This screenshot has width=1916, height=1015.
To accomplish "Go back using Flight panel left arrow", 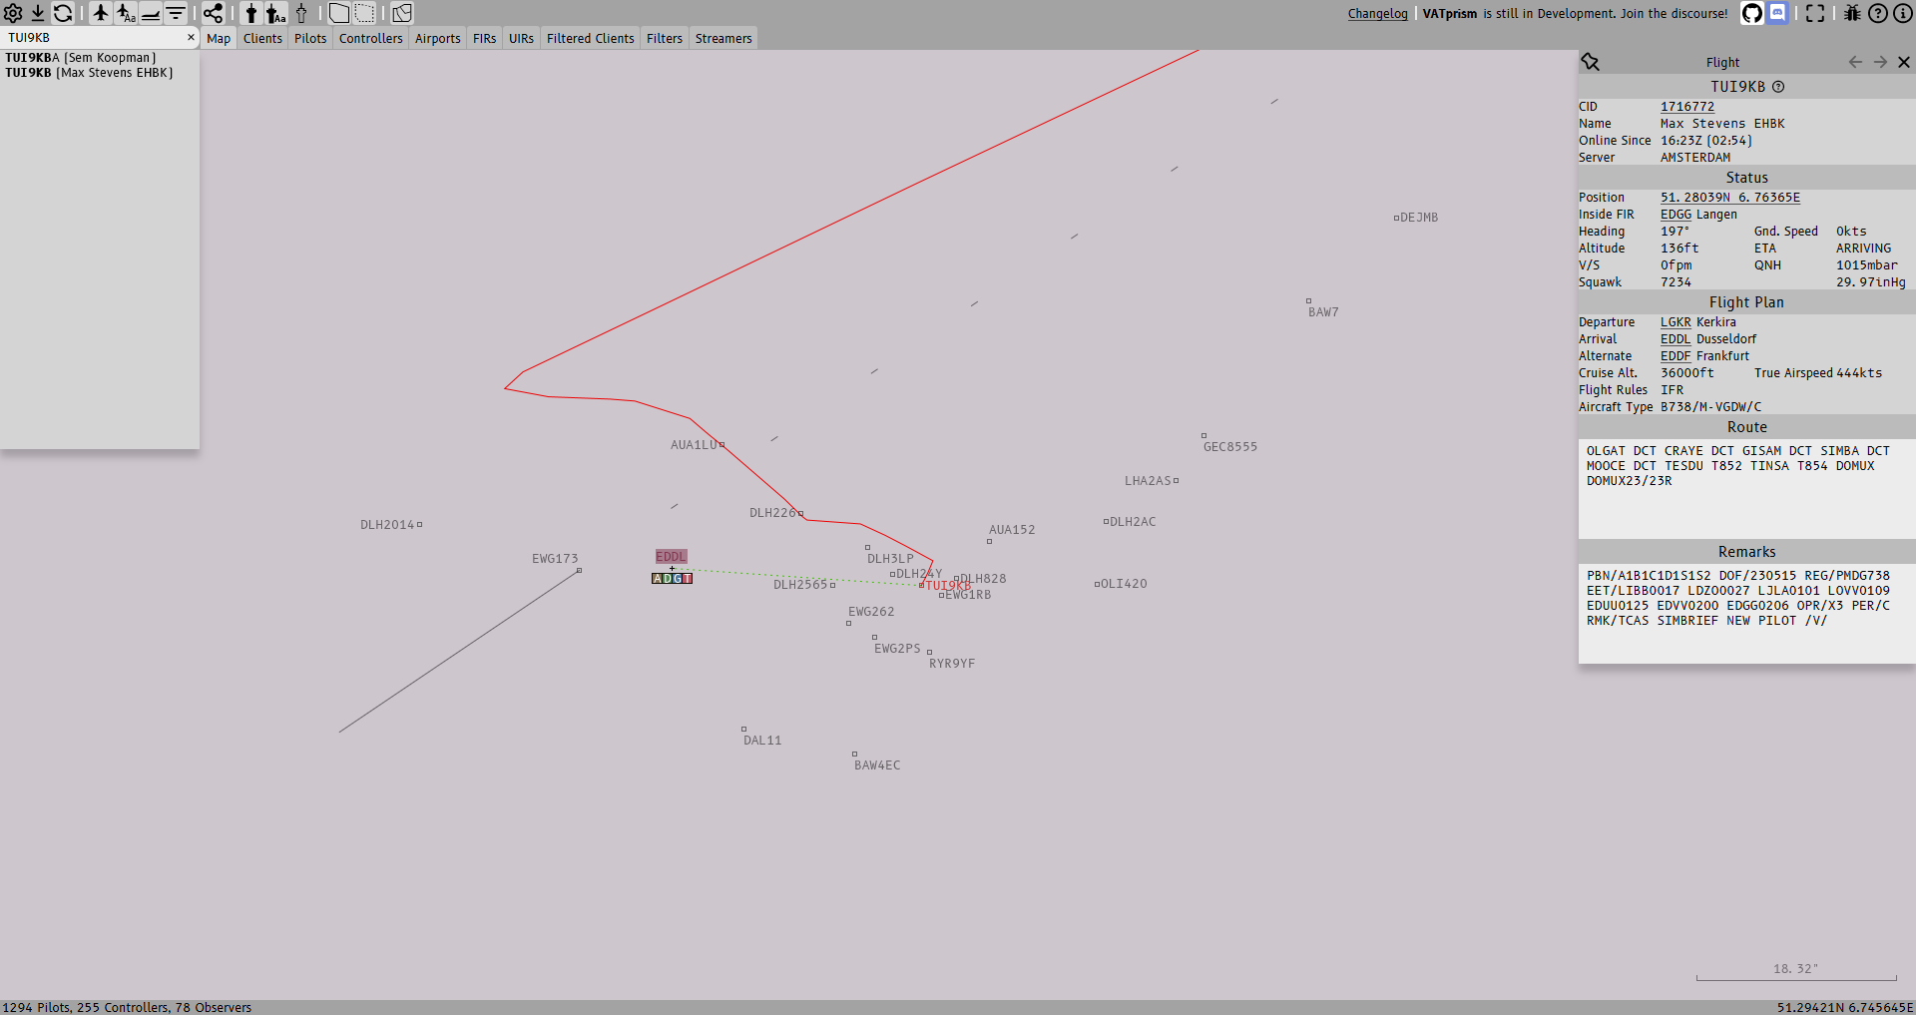I will pos(1855,62).
